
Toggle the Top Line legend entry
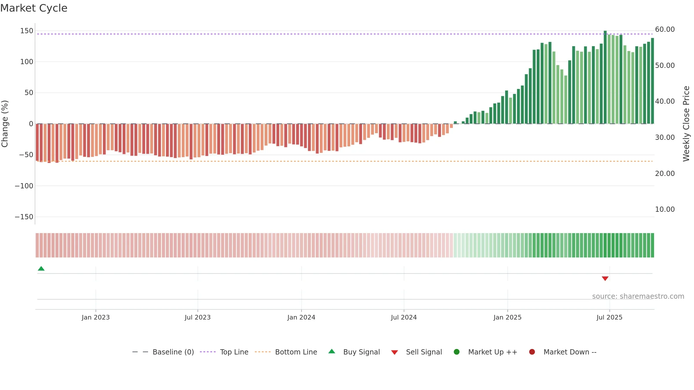coord(224,352)
